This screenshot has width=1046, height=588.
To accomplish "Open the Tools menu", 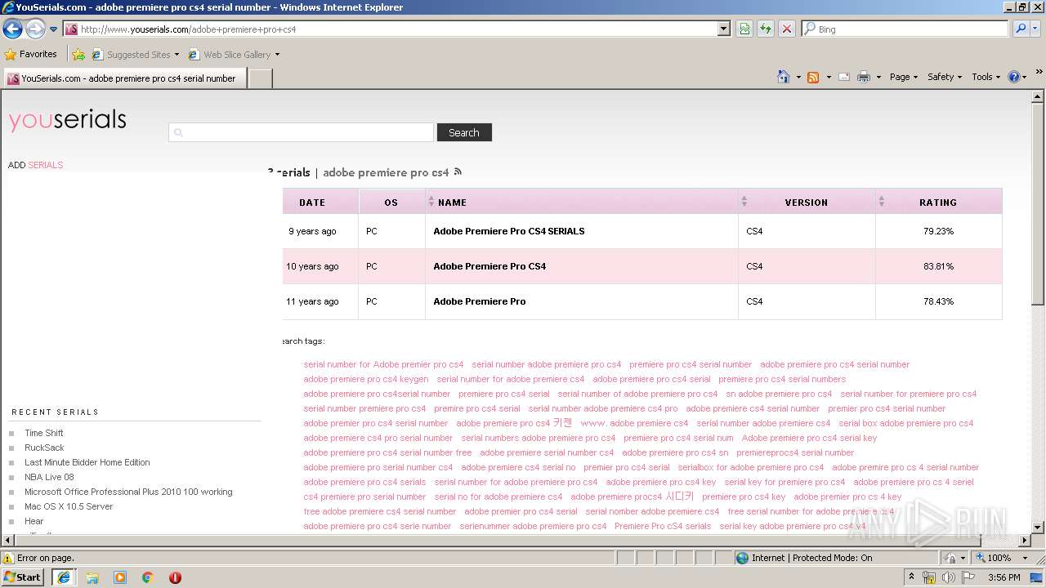I will point(986,77).
